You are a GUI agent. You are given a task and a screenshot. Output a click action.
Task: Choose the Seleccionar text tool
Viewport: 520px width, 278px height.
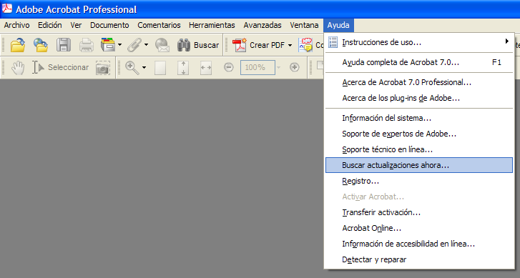point(61,67)
